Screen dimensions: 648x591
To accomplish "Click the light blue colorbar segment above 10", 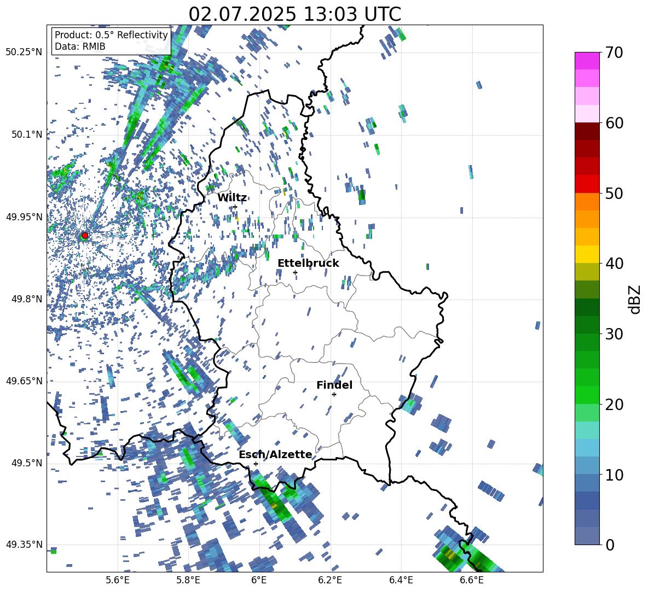I will pos(587,466).
